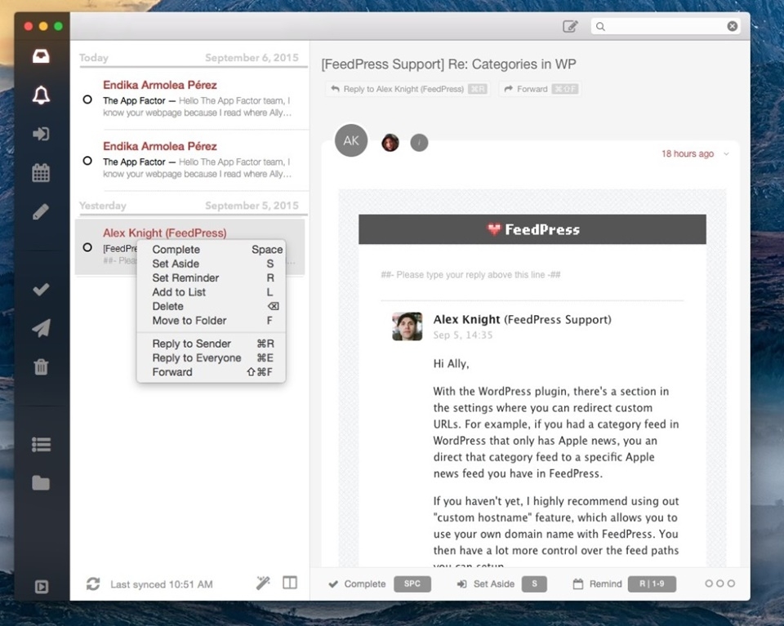This screenshot has height=626, width=784.
Task: Click the FeedPress header banner
Action: coord(532,229)
